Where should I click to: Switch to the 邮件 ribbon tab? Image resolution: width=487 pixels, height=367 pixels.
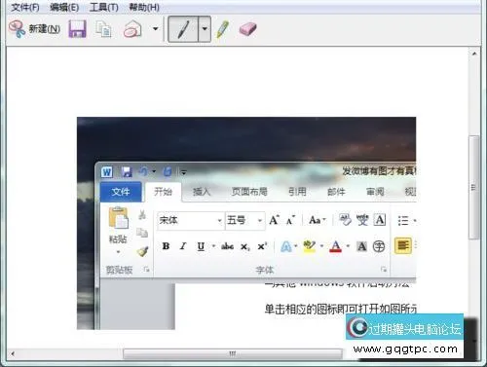(x=336, y=192)
